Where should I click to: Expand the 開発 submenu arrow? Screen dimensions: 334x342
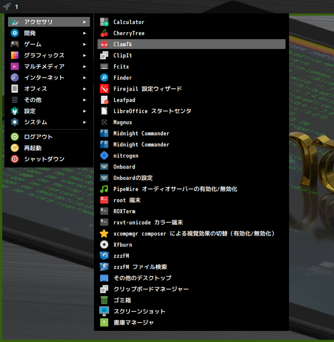(85, 33)
